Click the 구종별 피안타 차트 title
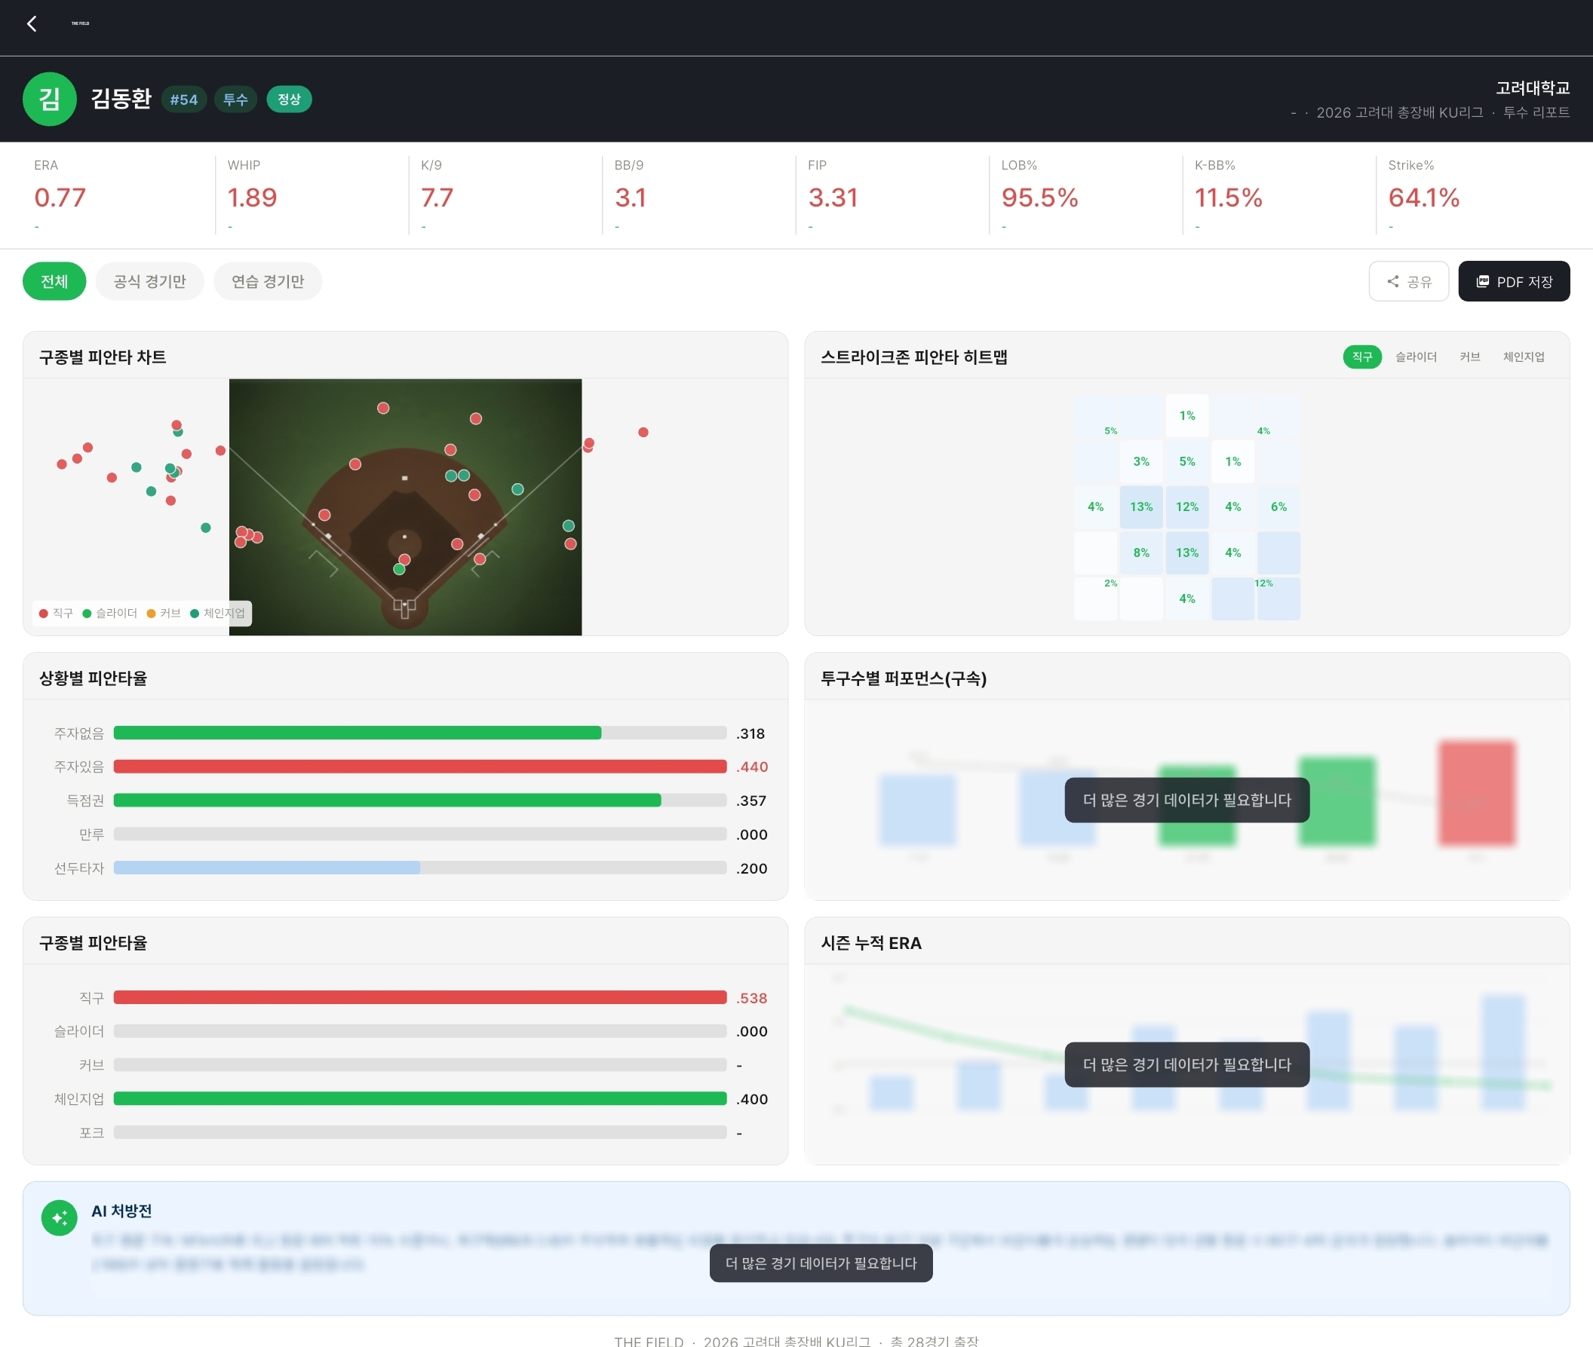Viewport: 1593px width, 1347px height. 103,357
